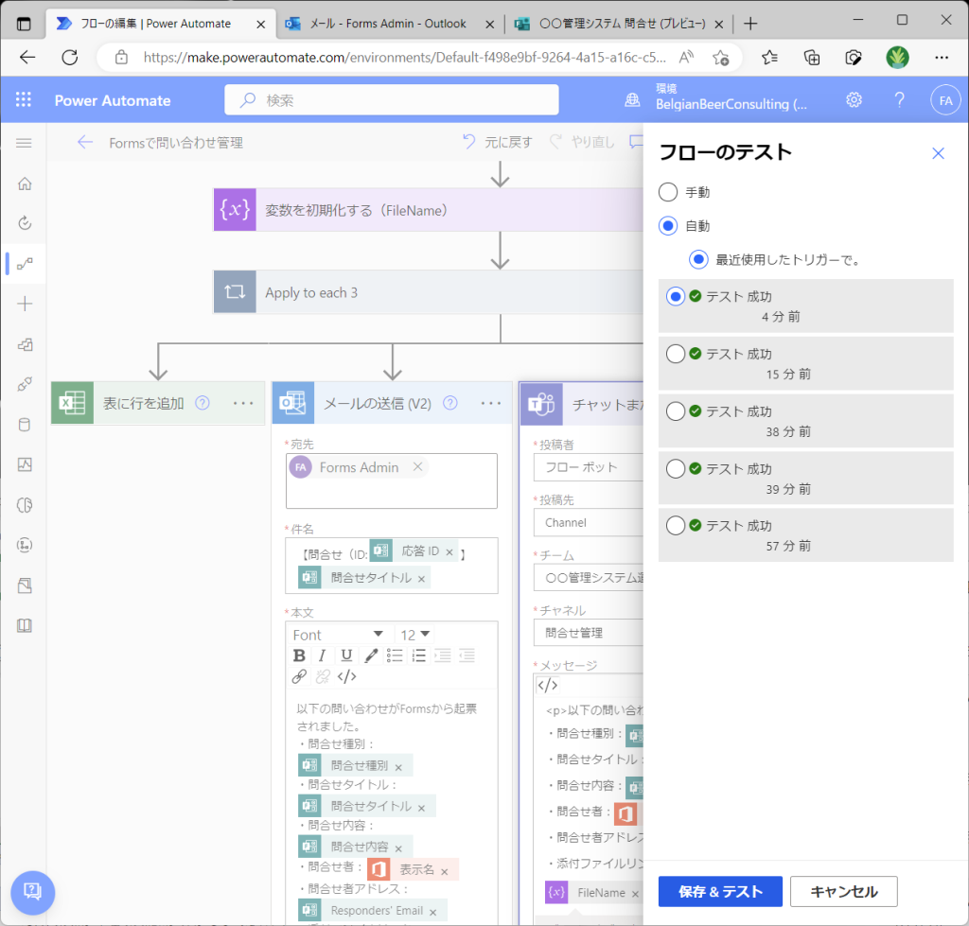Screen dimensions: 969x926
Task: Open Home from the left sidebar
Action: coord(25,183)
